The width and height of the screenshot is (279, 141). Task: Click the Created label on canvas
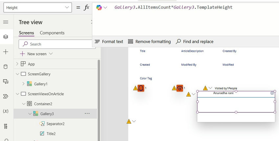(x=145, y=65)
